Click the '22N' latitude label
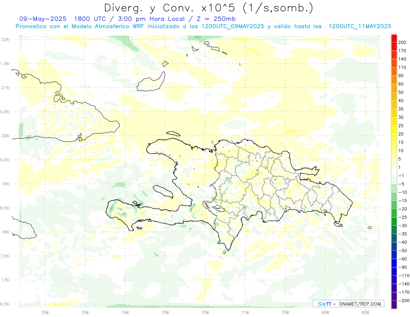Image resolution: width=410 pixels, height=317 pixels. [5, 39]
